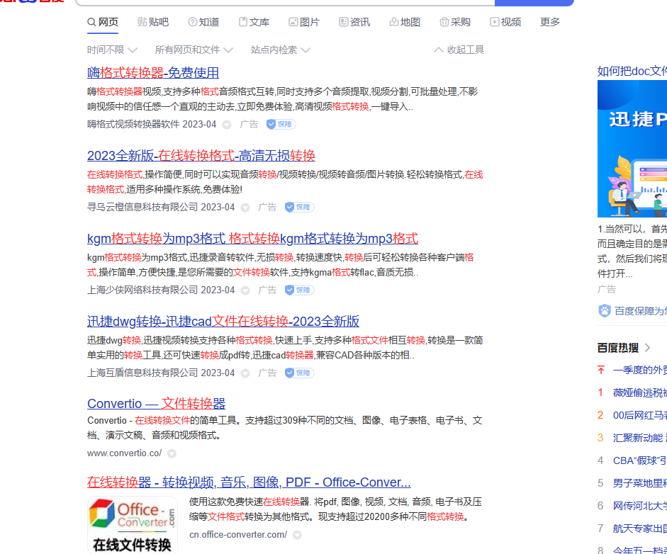This screenshot has width=667, height=554.
Task: Click the www.convertio.co/ URL text
Action: tap(124, 453)
